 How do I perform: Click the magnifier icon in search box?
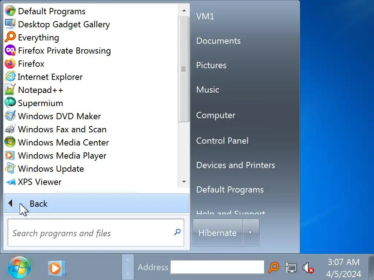coord(177,232)
